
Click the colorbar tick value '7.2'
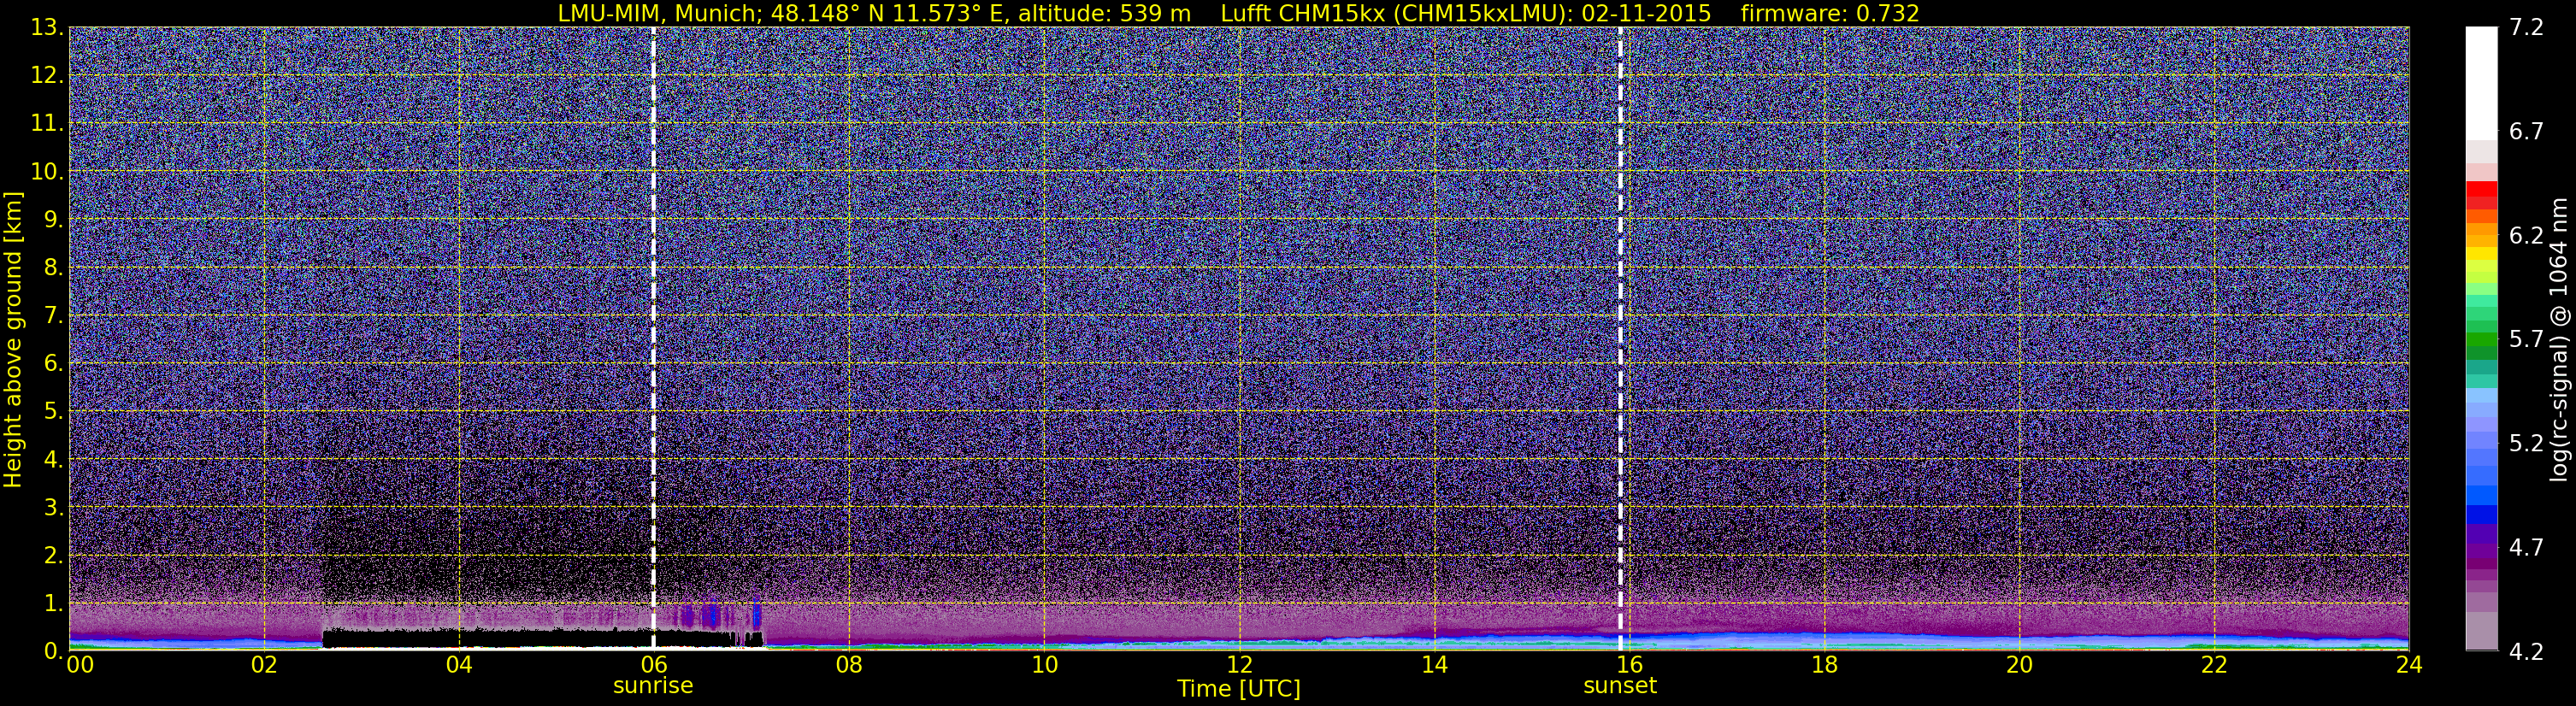(x=2526, y=27)
